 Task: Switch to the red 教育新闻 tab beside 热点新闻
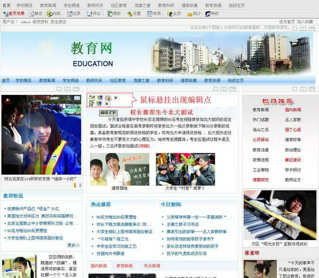coord(125,266)
